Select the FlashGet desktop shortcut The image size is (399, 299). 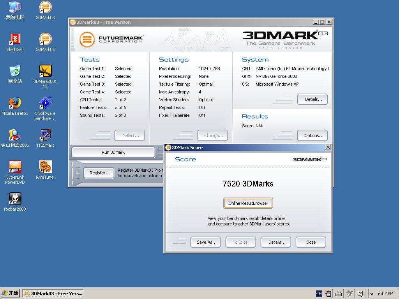(x=15, y=42)
